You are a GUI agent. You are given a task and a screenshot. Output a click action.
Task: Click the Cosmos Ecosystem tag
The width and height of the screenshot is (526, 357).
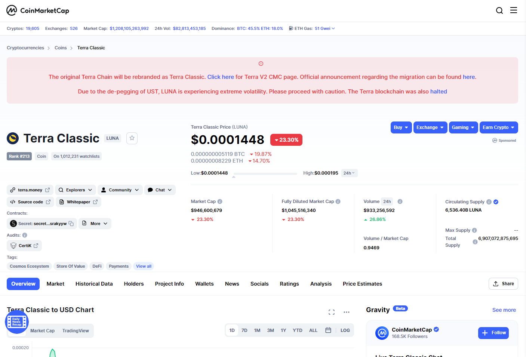pos(30,266)
